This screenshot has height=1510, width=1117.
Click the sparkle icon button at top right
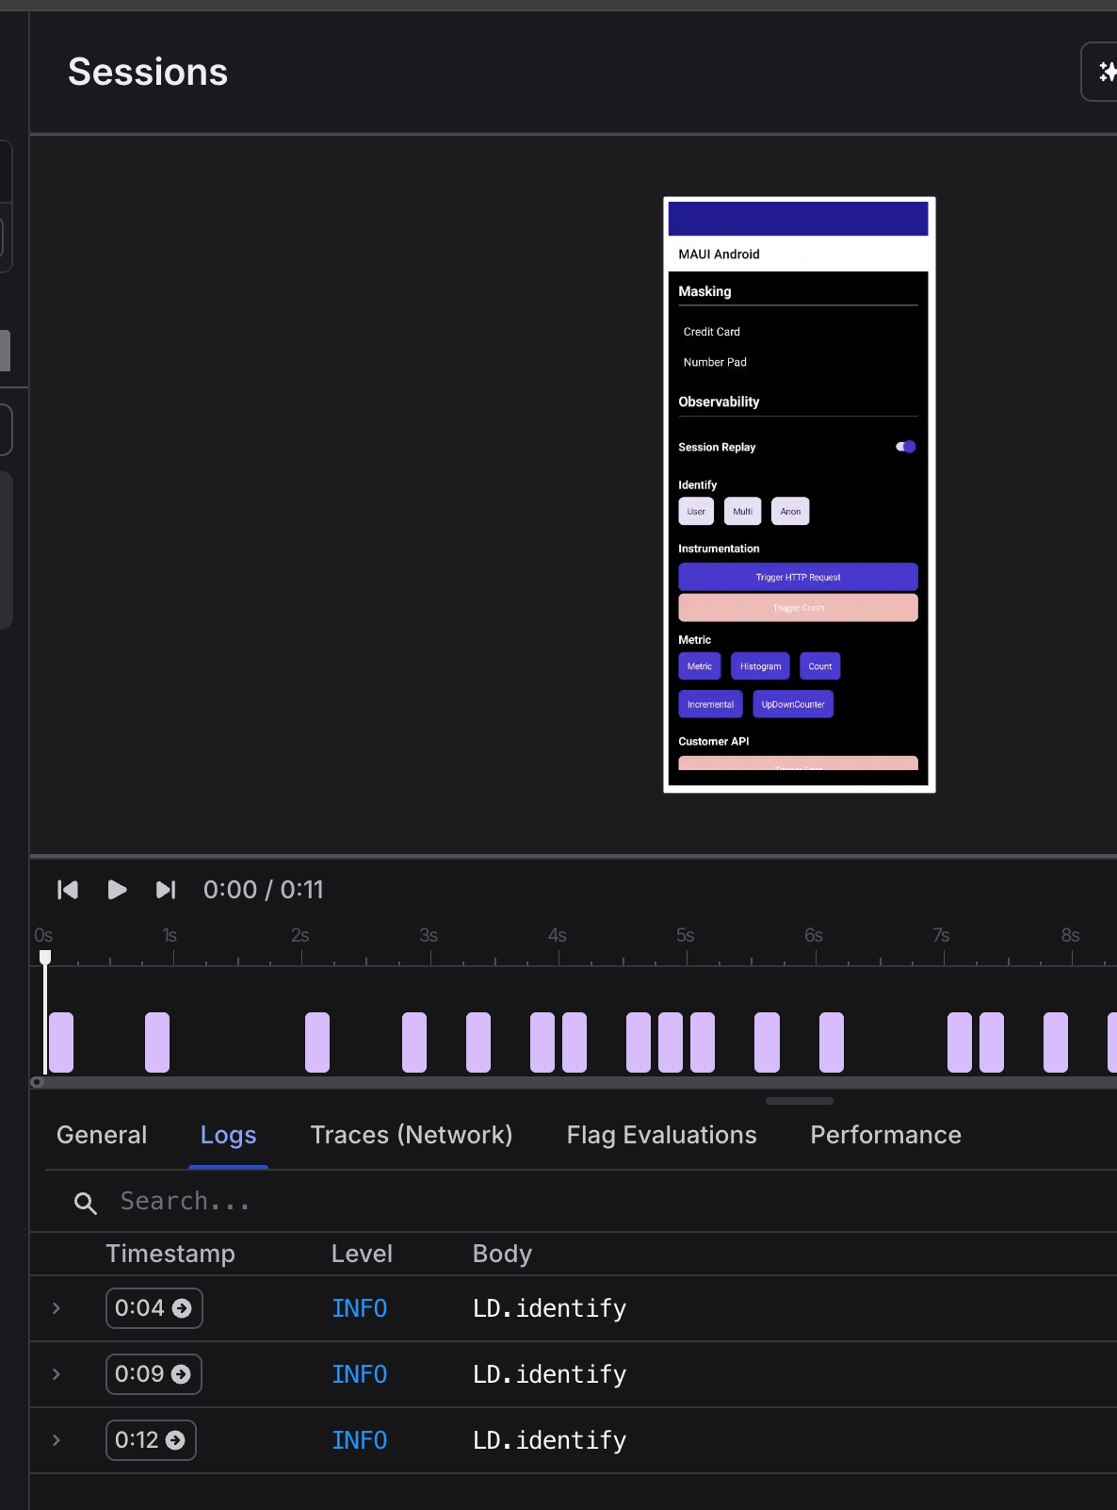coord(1106,72)
